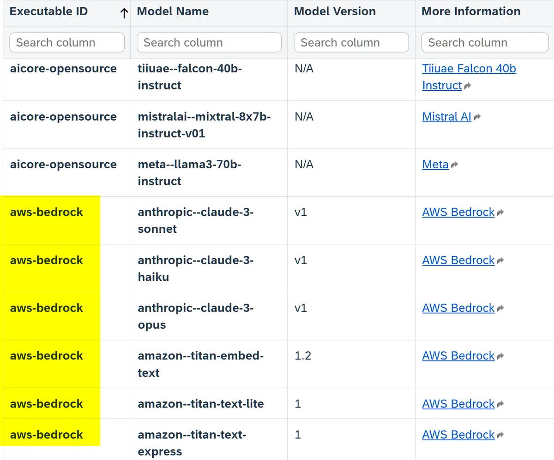Click N/A version in the falcon-40b row

(304, 69)
